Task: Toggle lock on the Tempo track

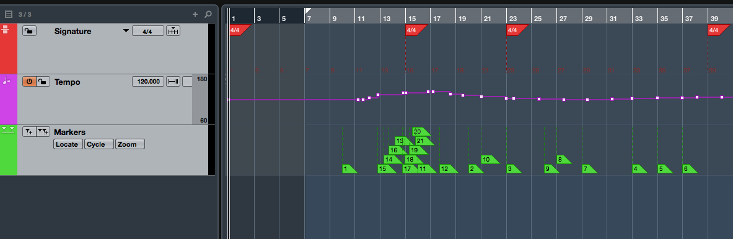Action: [43, 82]
